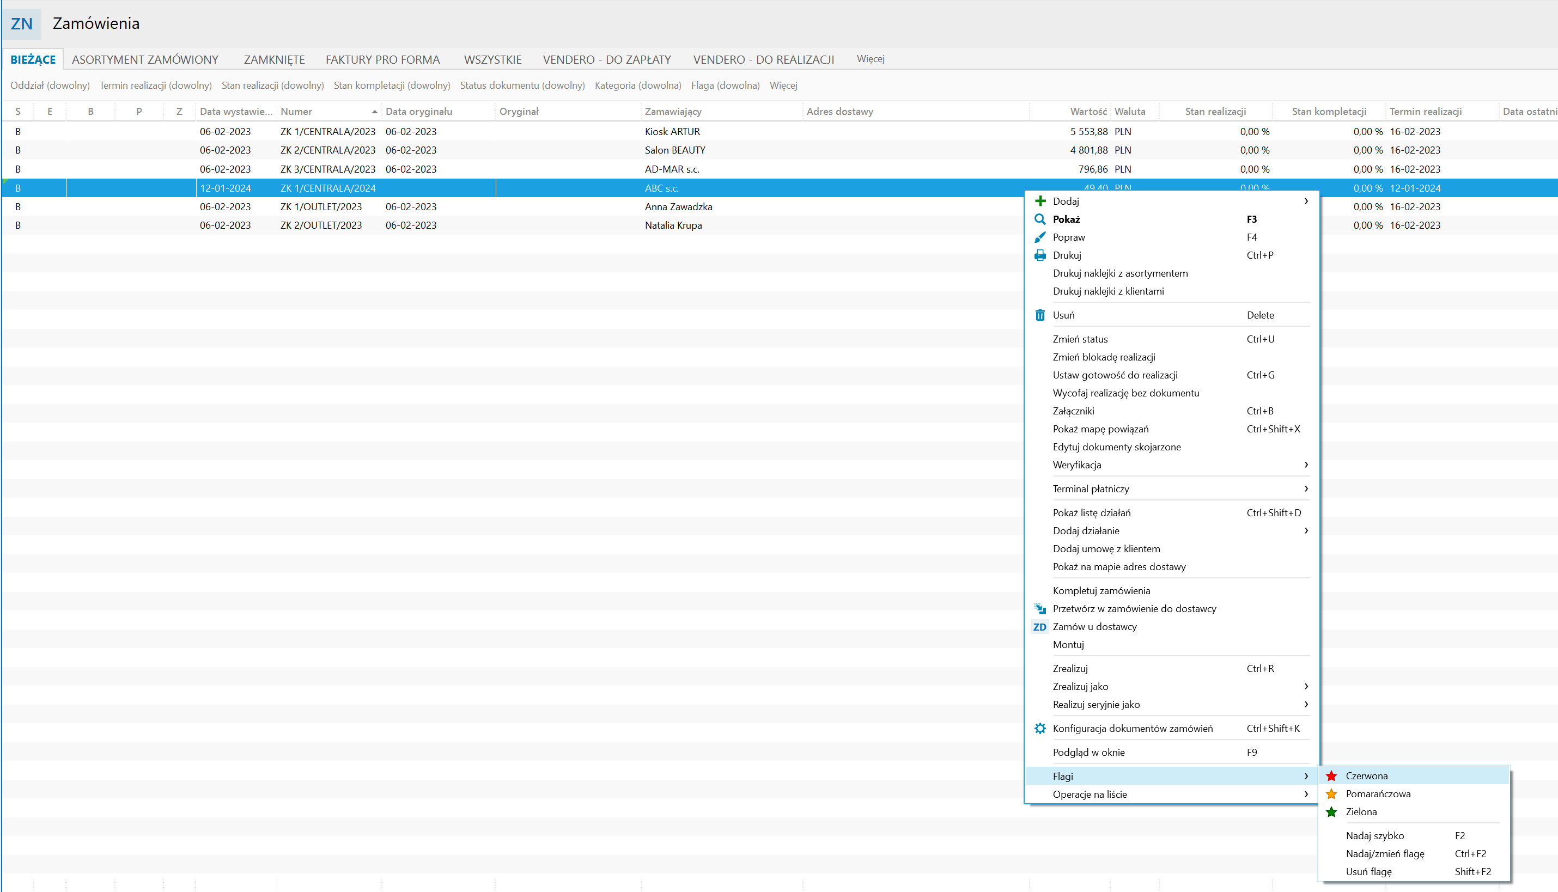Expand the Operacje na liście submenu
The height and width of the screenshot is (892, 1558).
coord(1306,794)
